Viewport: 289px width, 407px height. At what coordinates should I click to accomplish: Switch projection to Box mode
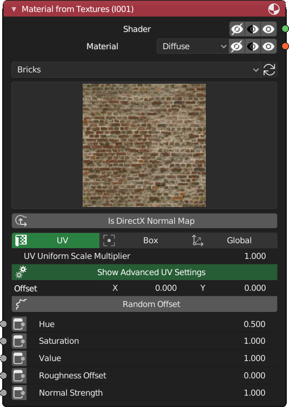click(144, 241)
